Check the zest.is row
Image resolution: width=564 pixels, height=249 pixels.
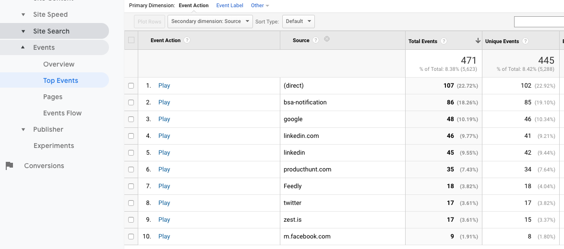[131, 220]
